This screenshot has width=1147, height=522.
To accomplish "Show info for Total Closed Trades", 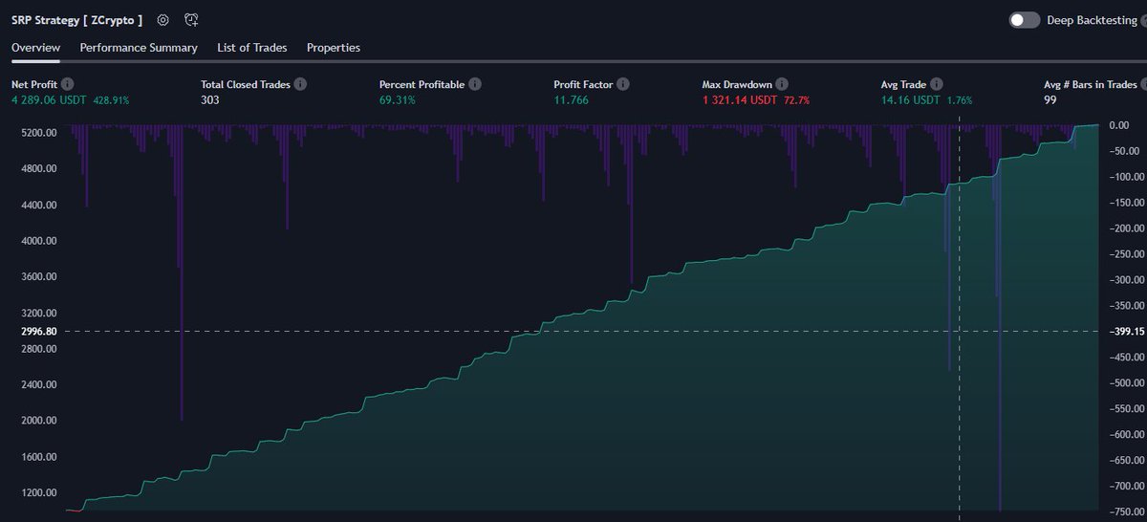I will click(300, 84).
